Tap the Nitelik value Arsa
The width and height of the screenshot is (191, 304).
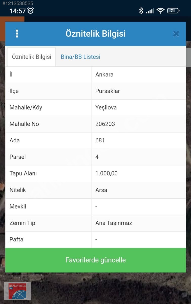(101, 190)
